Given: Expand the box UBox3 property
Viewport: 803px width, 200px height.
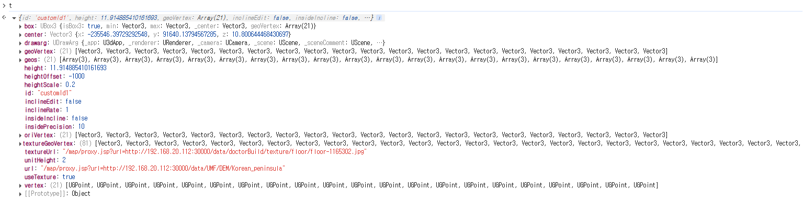Looking at the screenshot, I should (20, 26).
